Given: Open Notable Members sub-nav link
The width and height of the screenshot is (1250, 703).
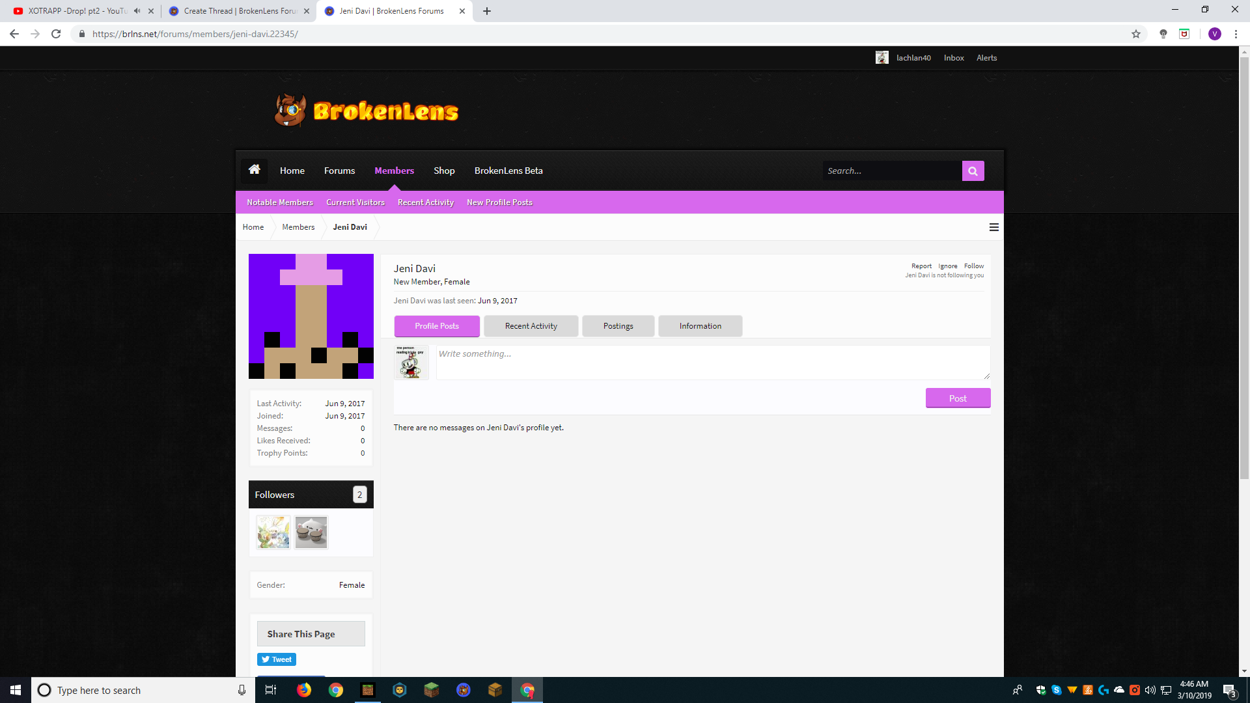Looking at the screenshot, I should 280,202.
